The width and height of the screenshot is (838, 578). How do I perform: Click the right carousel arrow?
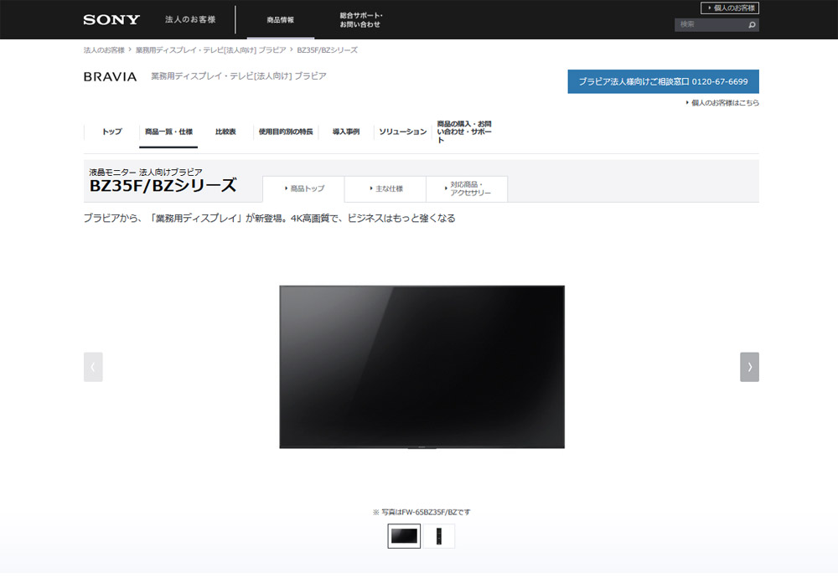[x=749, y=366]
